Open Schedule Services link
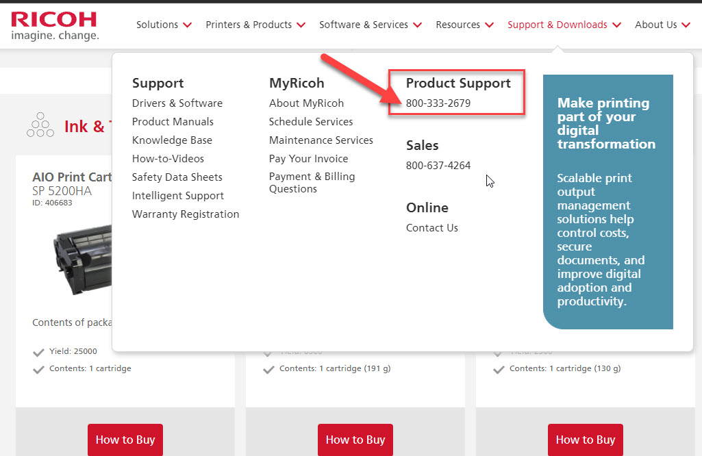Screen dimensions: 702x456 pyautogui.click(x=311, y=122)
